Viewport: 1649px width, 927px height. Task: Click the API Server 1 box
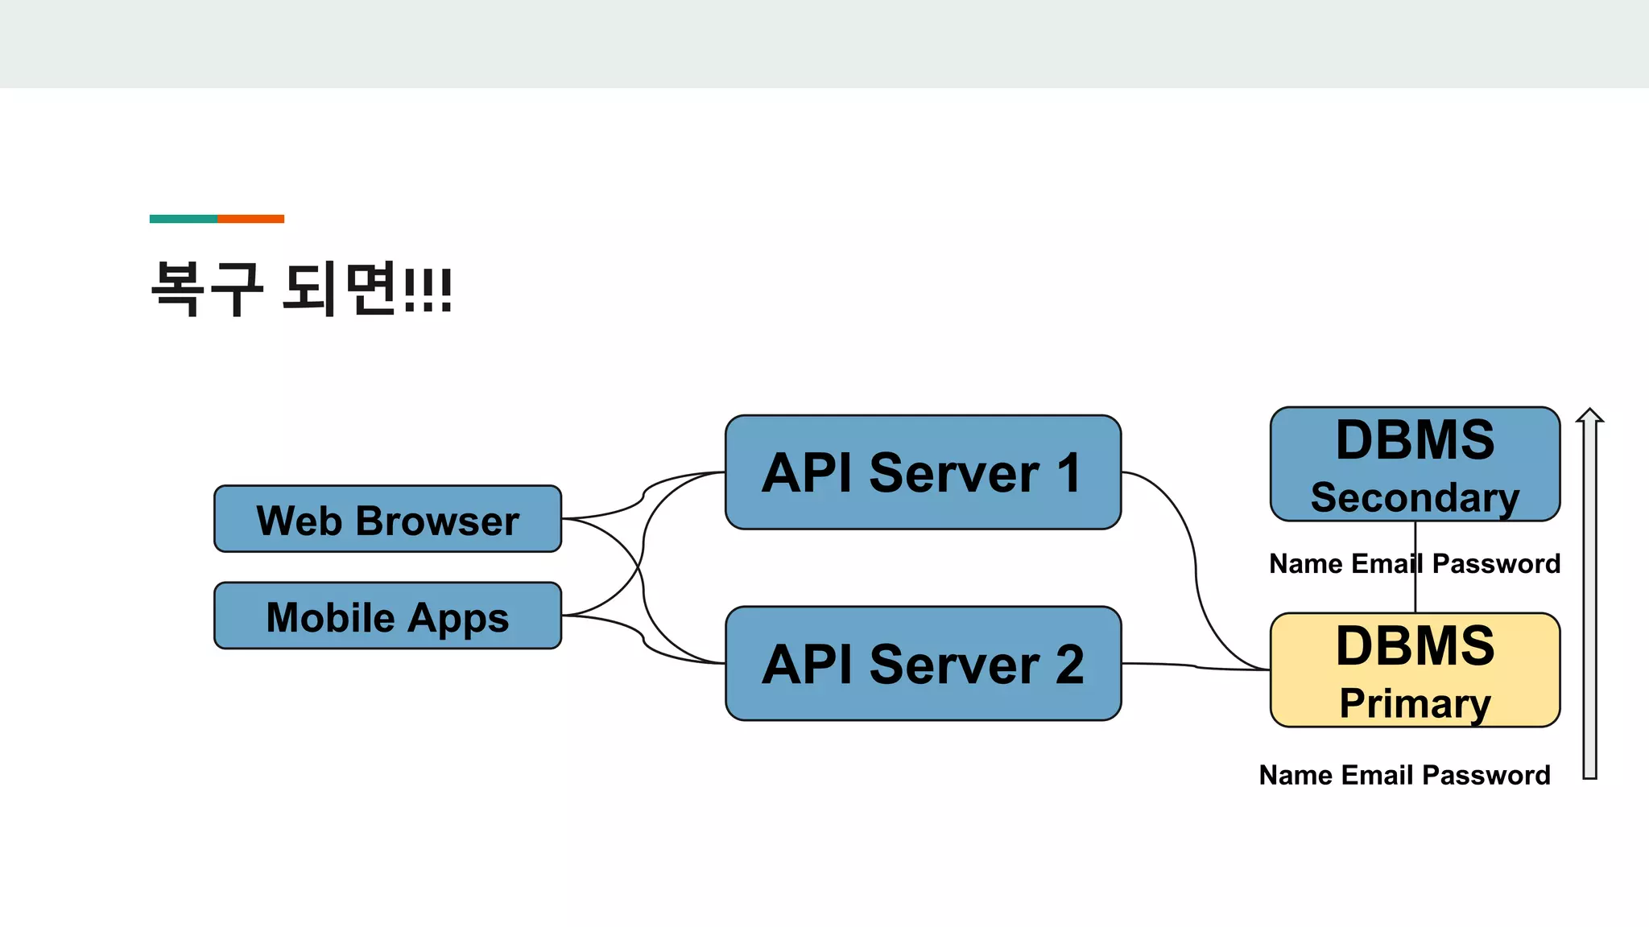pyautogui.click(x=923, y=472)
